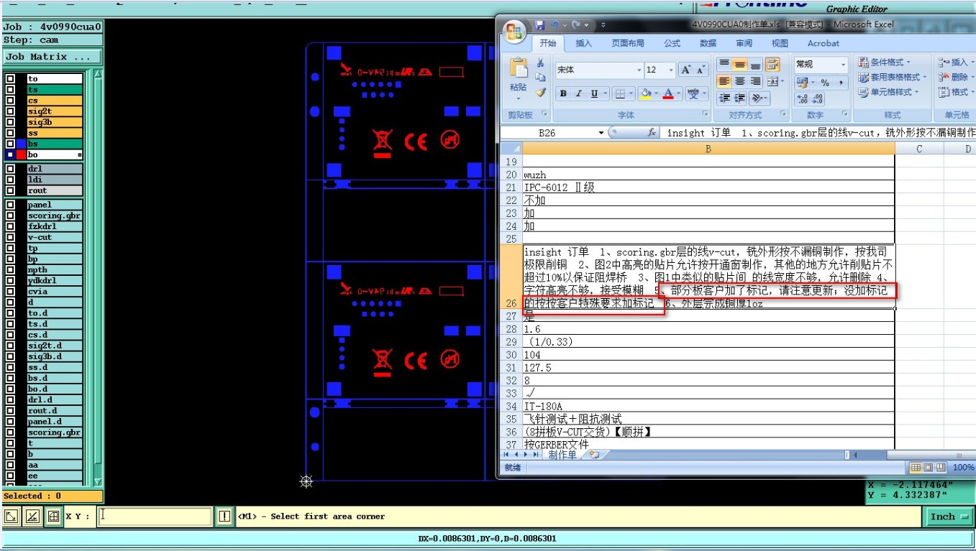Open font color dropdown arrow
This screenshot has height=551, width=976.
coord(679,93)
